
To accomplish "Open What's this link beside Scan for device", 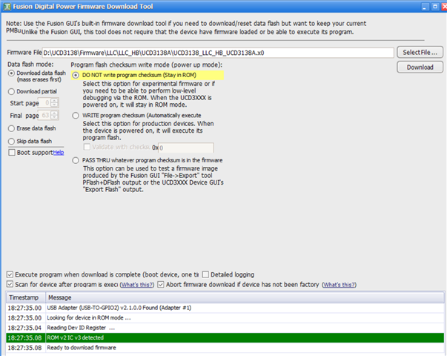I will pyautogui.click(x=137, y=285).
